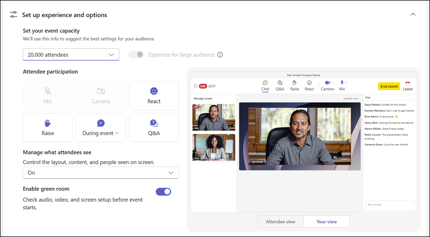Click the Leave phone icon in preview
Image resolution: width=430 pixels, height=237 pixels.
(x=408, y=83)
